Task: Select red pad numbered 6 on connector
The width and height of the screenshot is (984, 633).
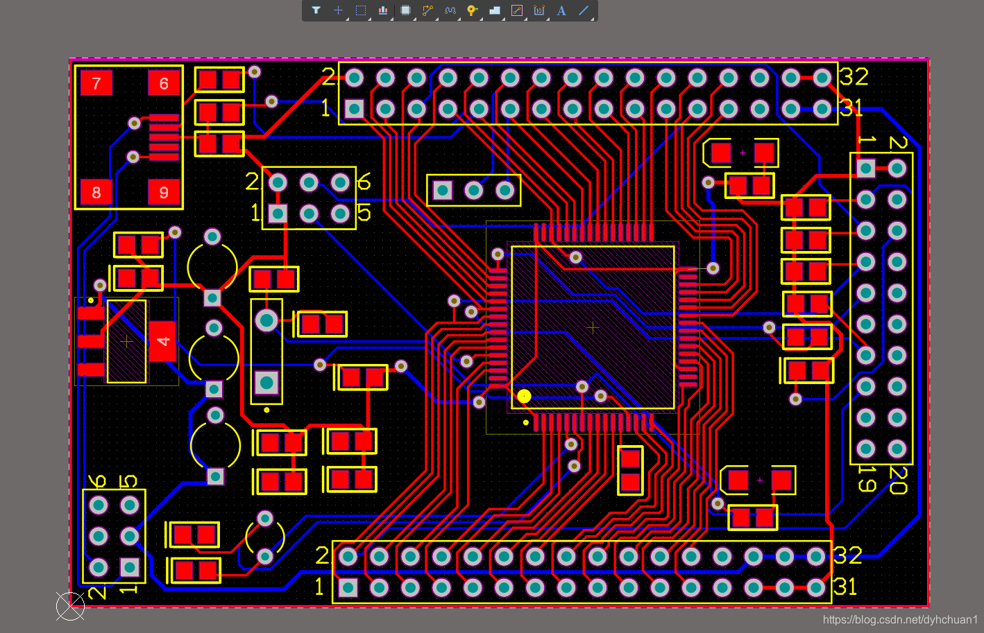Action: [x=164, y=83]
